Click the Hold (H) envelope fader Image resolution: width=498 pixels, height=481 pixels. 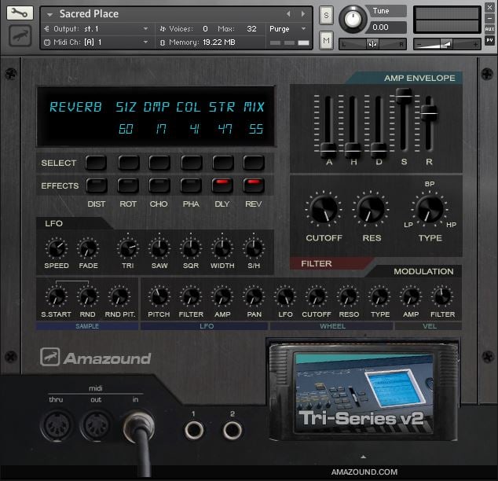(353, 149)
